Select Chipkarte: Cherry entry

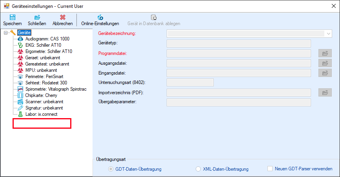point(41,95)
